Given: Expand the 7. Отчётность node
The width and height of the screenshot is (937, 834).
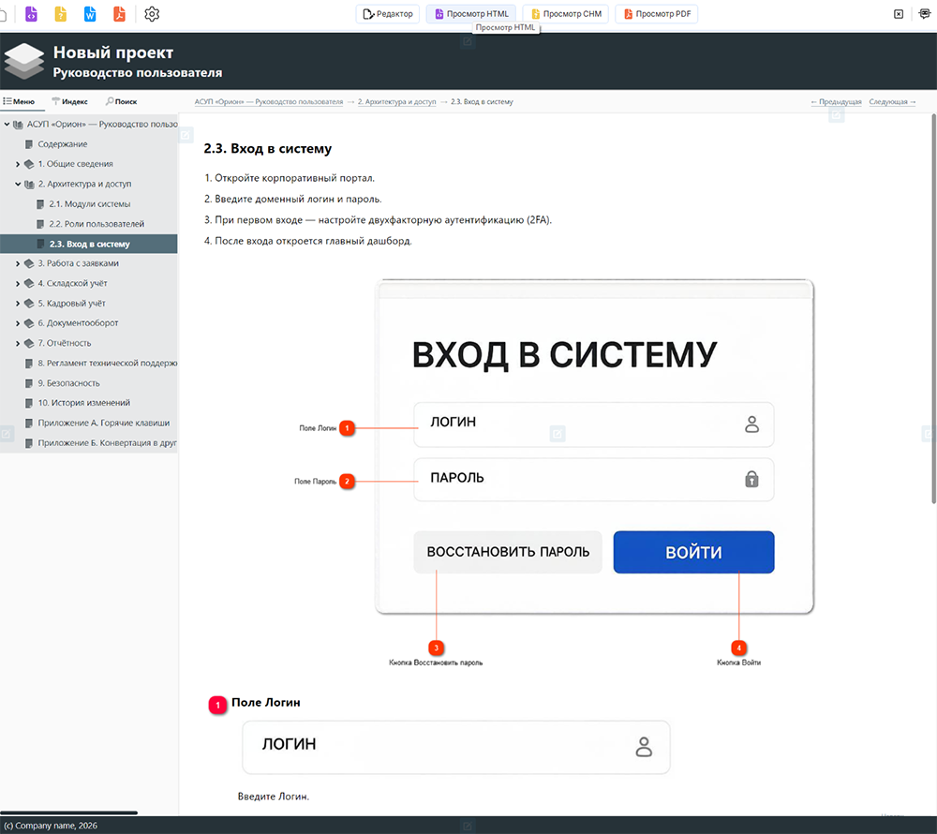Looking at the screenshot, I should (x=17, y=343).
